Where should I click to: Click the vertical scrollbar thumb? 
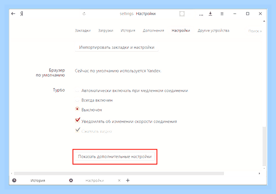pos(264,146)
